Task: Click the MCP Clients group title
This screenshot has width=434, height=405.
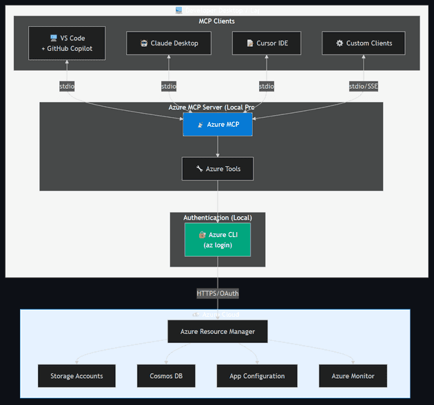Action: point(216,21)
